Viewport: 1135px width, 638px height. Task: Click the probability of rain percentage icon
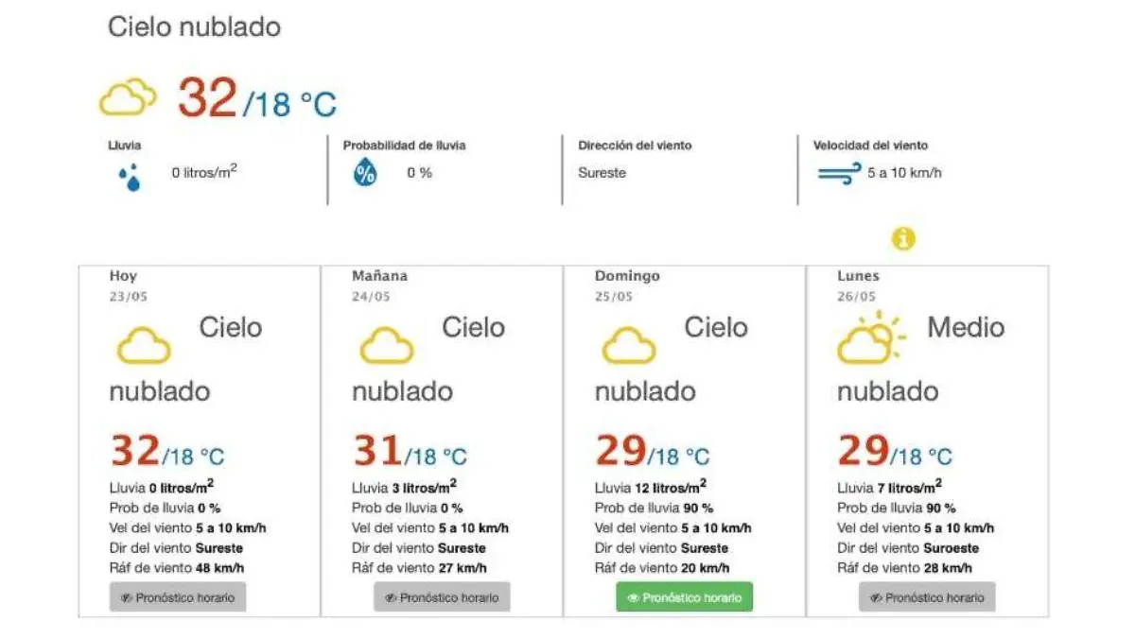coord(364,173)
